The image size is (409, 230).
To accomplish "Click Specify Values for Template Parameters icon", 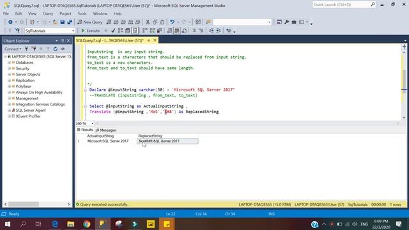I will 229,31.
